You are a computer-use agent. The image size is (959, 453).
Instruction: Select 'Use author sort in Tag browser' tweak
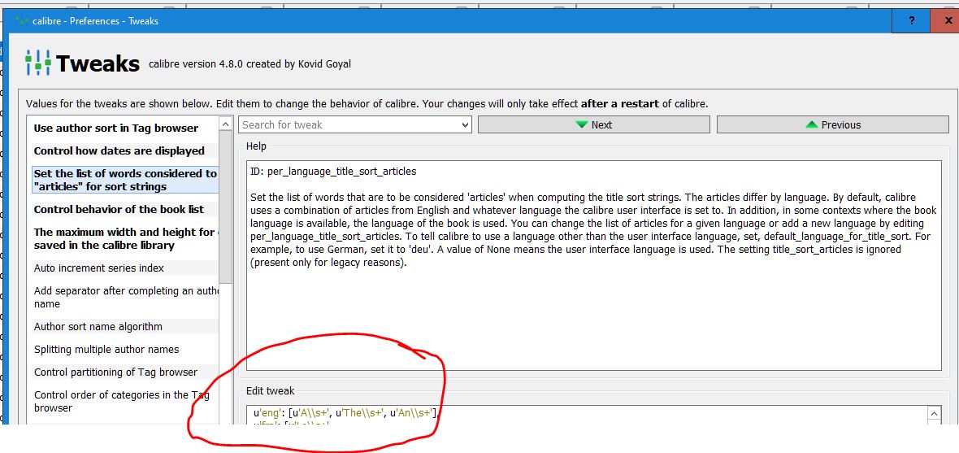[125, 128]
